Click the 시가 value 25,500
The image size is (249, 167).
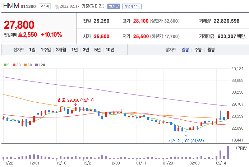coord(101,36)
